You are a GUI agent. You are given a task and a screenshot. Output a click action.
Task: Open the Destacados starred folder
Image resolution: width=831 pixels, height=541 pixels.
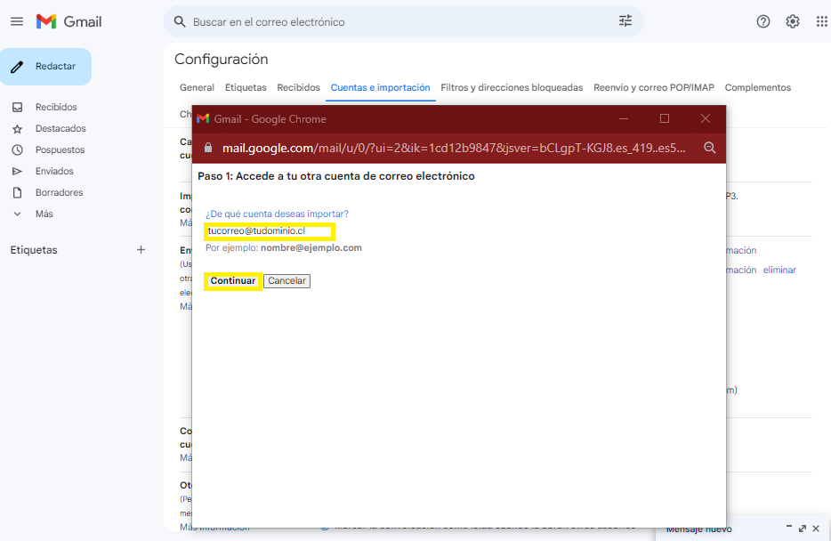[x=61, y=128]
